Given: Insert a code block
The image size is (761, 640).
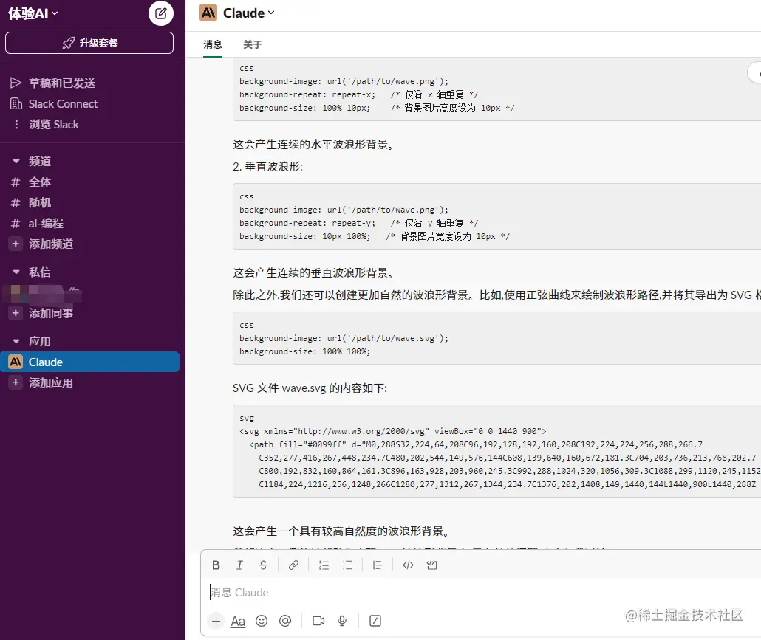Looking at the screenshot, I should click(431, 565).
